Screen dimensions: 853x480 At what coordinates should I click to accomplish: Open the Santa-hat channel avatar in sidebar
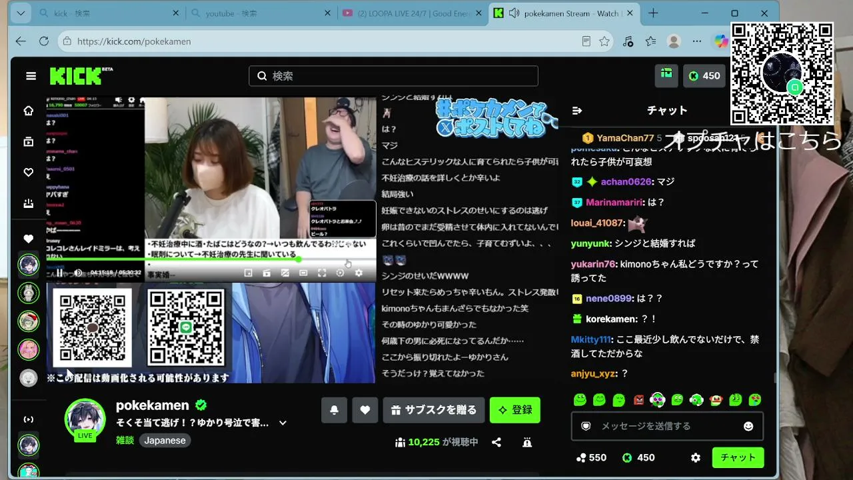29,321
